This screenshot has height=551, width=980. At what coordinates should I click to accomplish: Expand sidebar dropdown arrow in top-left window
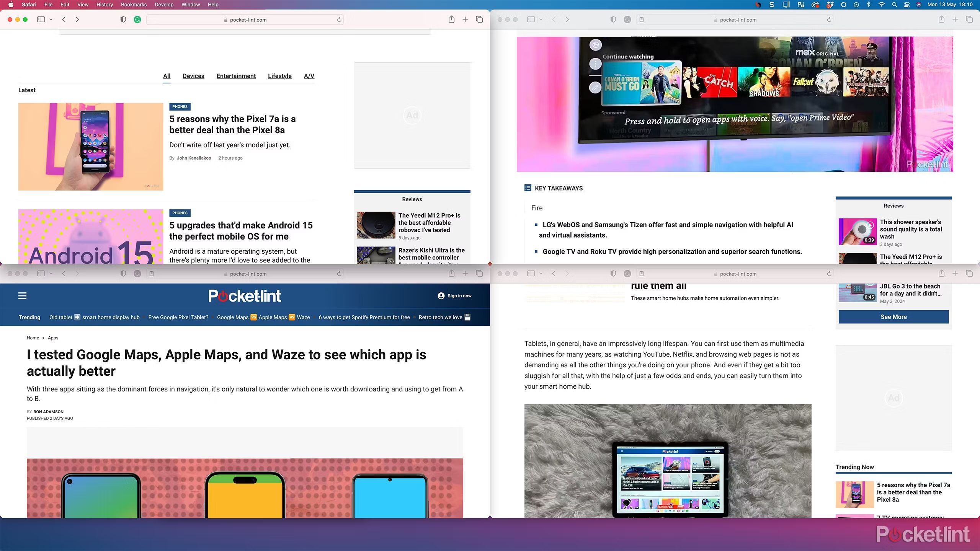(51, 20)
